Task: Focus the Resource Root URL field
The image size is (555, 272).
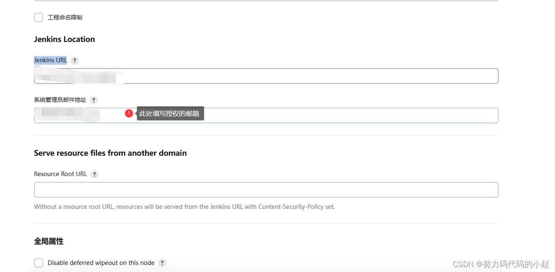Action: click(266, 190)
